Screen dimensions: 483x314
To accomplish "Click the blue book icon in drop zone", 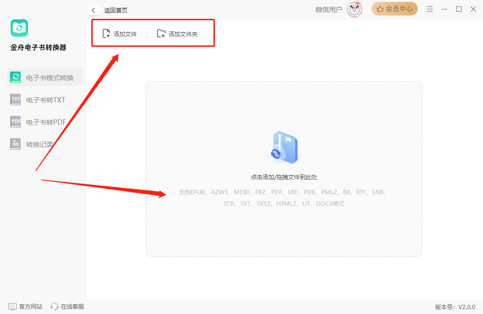I will [x=284, y=147].
